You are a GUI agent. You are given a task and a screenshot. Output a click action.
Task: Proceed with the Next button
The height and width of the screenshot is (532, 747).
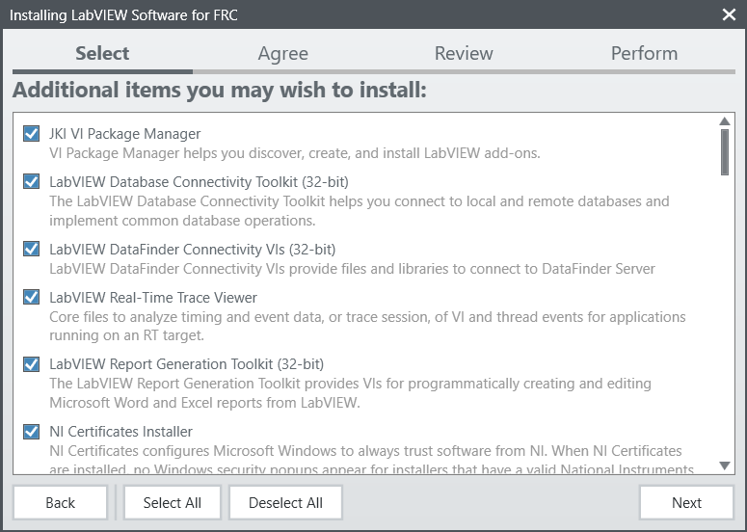686,502
